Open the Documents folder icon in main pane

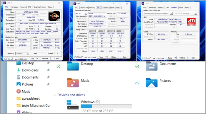point(152,66)
